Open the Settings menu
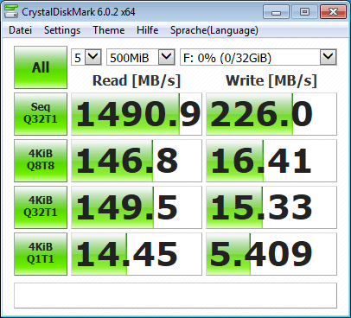Image resolution: width=351 pixels, height=318 pixels. click(62, 30)
